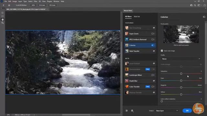Download the Depth Blur filter

154,81
